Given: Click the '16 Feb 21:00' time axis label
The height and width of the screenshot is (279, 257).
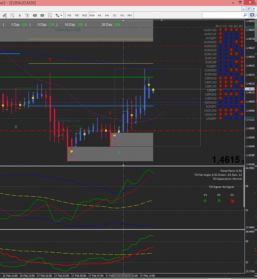Looking at the screenshot, I should pyautogui.click(x=10, y=275).
